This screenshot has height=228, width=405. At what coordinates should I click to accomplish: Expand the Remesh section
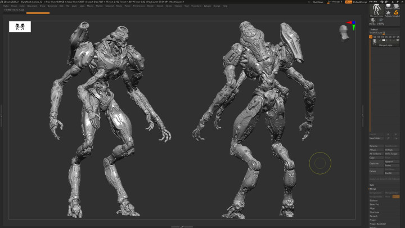coord(373,216)
